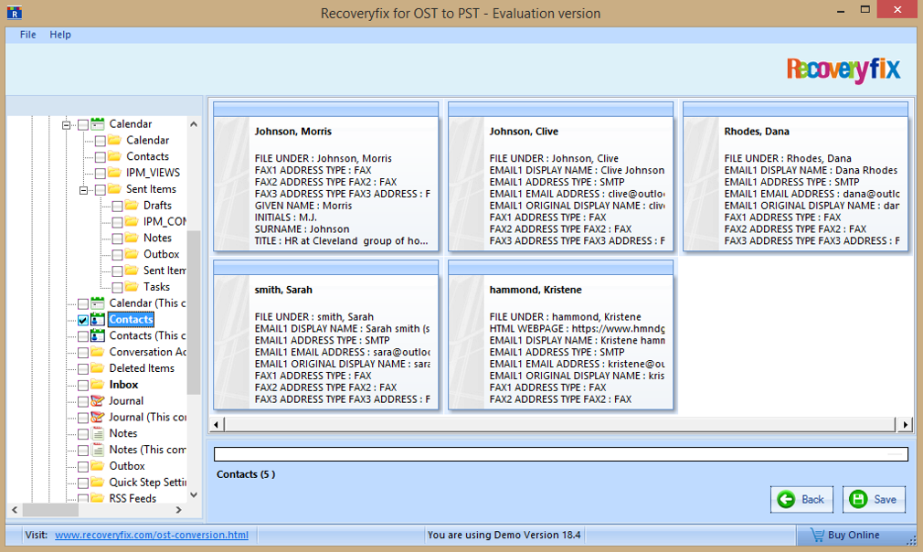923x552 pixels.
Task: Open the Johnson, Morris contact card
Action: click(x=325, y=176)
